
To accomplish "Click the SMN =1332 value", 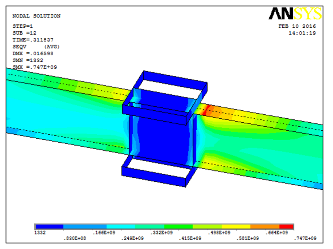I will (28, 60).
